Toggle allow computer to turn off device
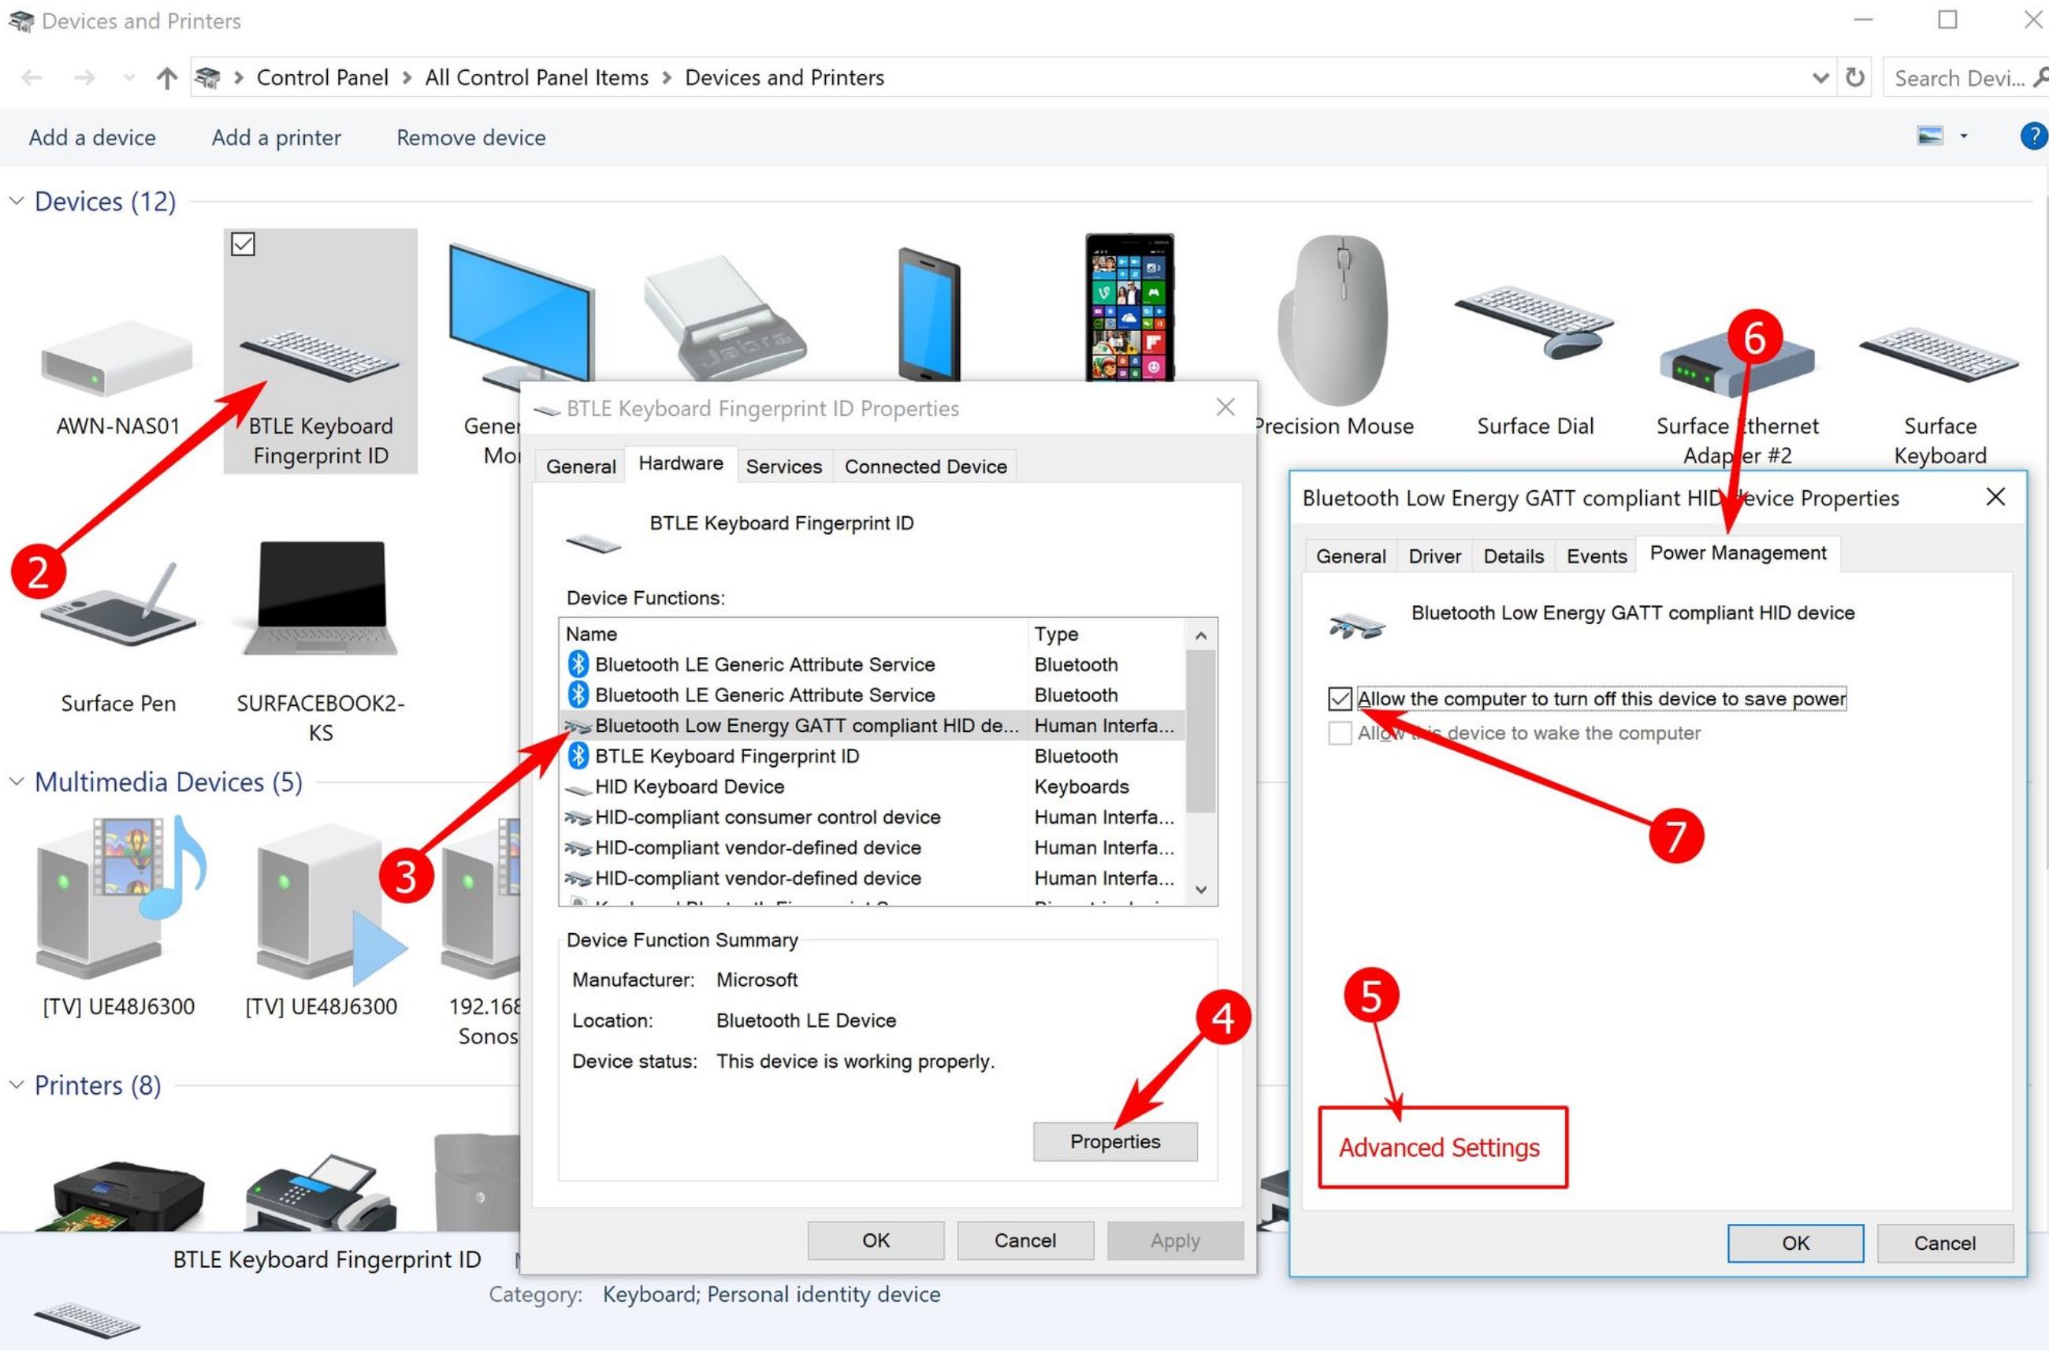This screenshot has height=1350, width=2049. [1340, 698]
